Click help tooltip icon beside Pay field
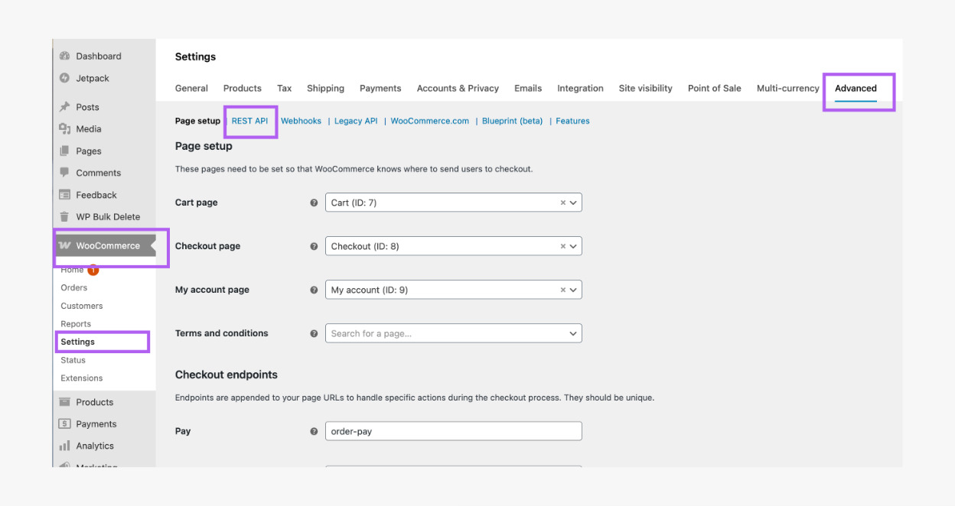955x506 pixels. pos(314,432)
